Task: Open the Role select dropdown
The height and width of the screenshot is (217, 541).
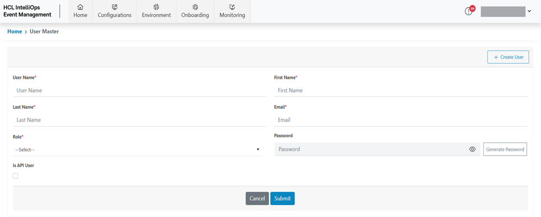Action: (x=137, y=149)
